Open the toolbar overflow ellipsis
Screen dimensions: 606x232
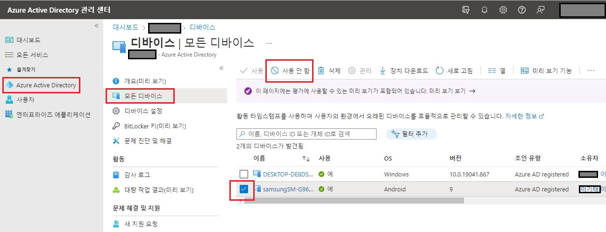coord(591,71)
